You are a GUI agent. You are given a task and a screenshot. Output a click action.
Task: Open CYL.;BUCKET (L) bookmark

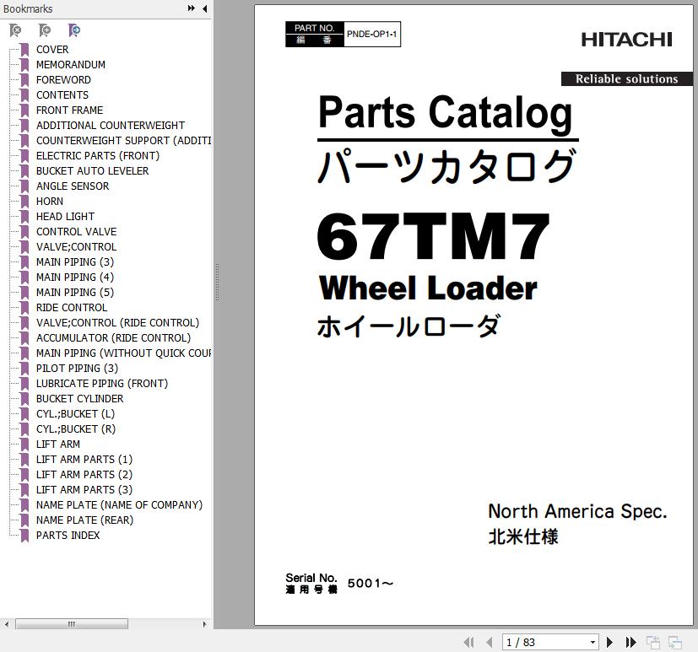75,413
